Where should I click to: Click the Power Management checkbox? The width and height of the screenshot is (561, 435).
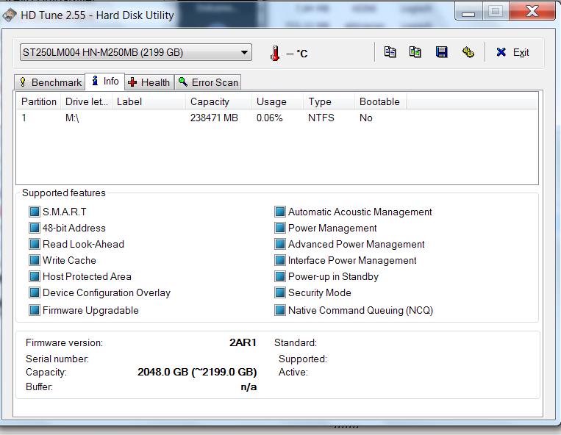(x=280, y=228)
